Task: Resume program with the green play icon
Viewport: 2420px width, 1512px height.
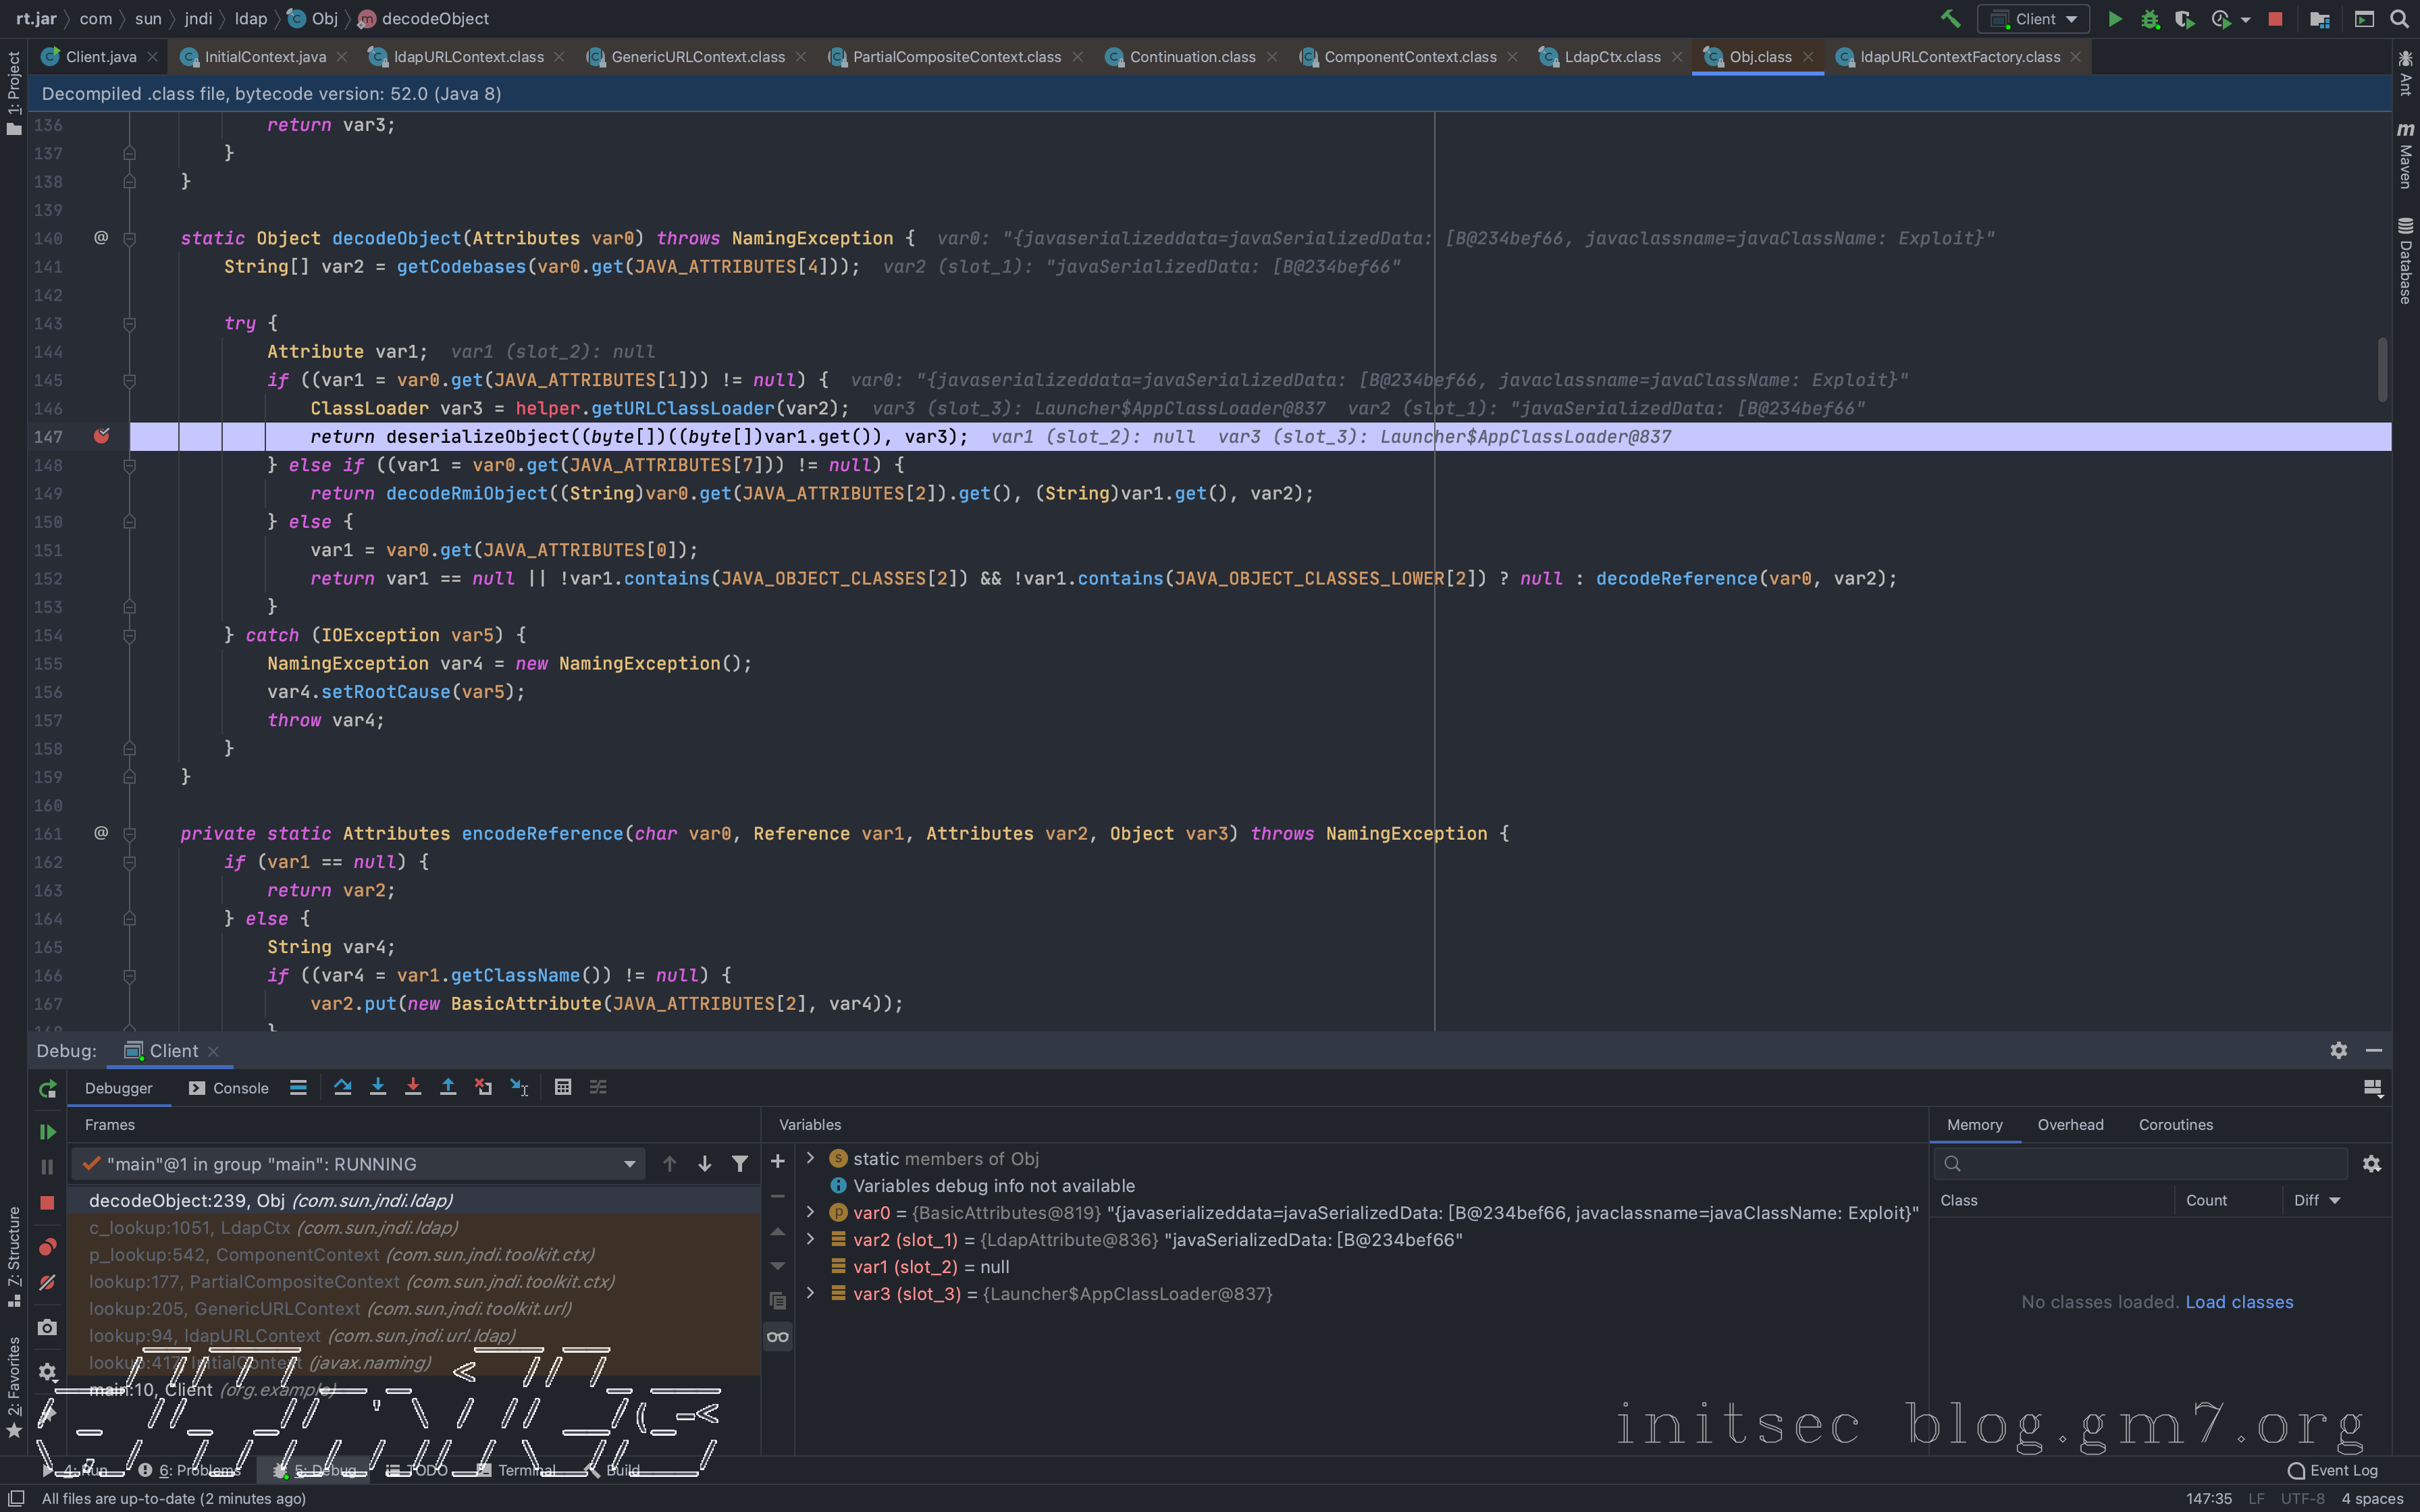Action: 47,1131
